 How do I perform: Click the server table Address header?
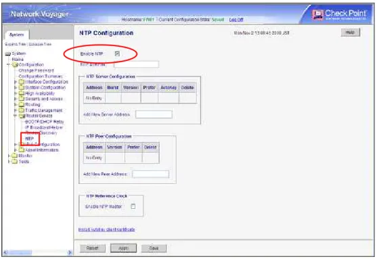click(x=94, y=88)
